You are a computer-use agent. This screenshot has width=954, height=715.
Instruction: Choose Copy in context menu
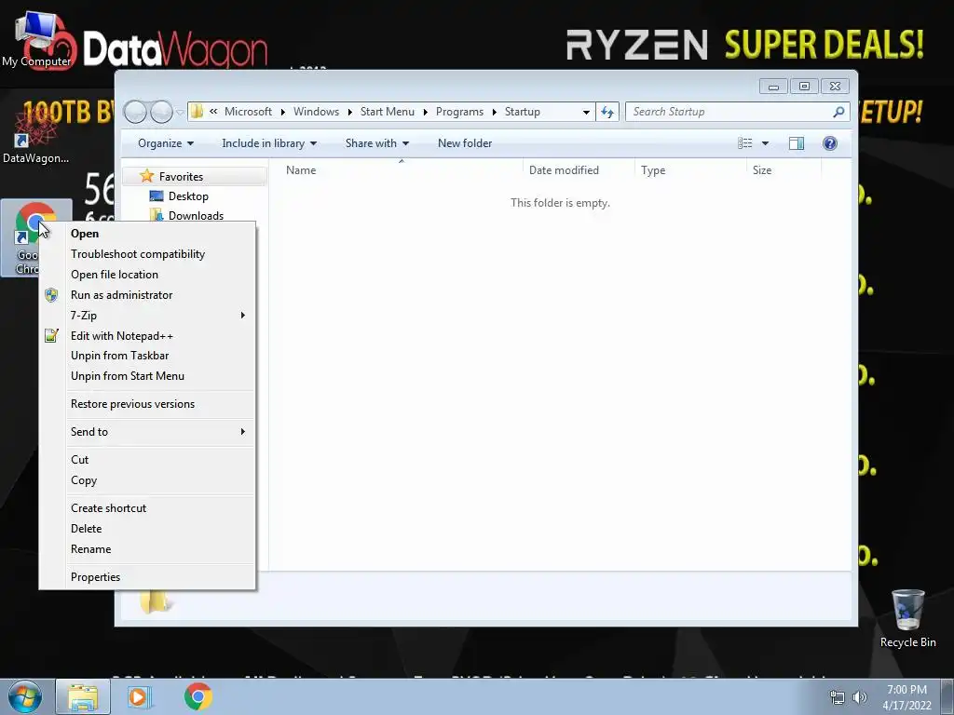click(147, 480)
